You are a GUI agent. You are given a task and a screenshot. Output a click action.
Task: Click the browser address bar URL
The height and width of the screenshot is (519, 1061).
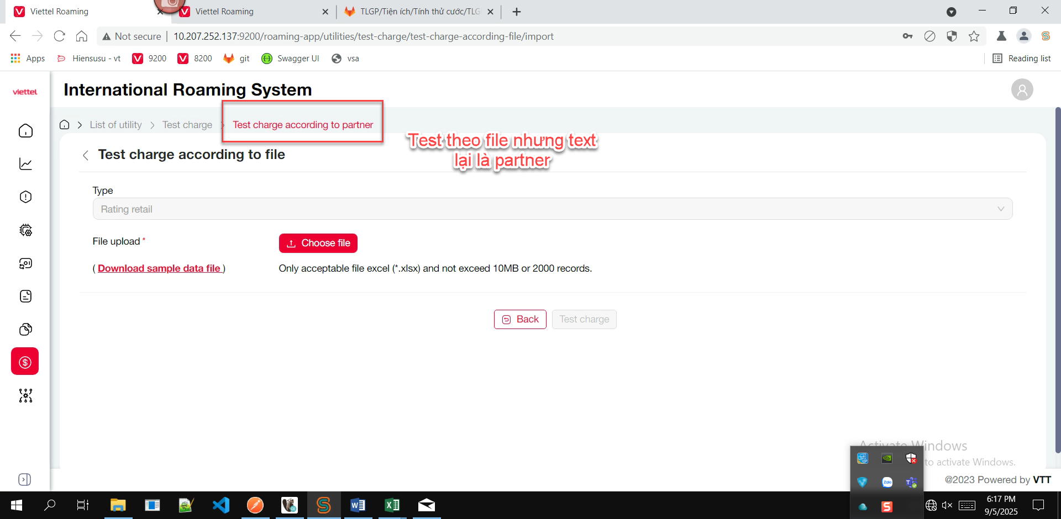point(363,36)
